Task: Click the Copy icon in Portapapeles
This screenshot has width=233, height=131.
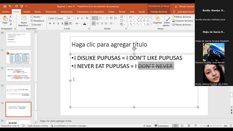Action: click(10, 20)
